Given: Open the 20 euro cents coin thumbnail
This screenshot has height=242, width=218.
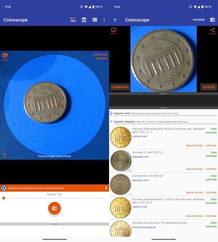Looking at the screenshot, I should pyautogui.click(x=121, y=229).
